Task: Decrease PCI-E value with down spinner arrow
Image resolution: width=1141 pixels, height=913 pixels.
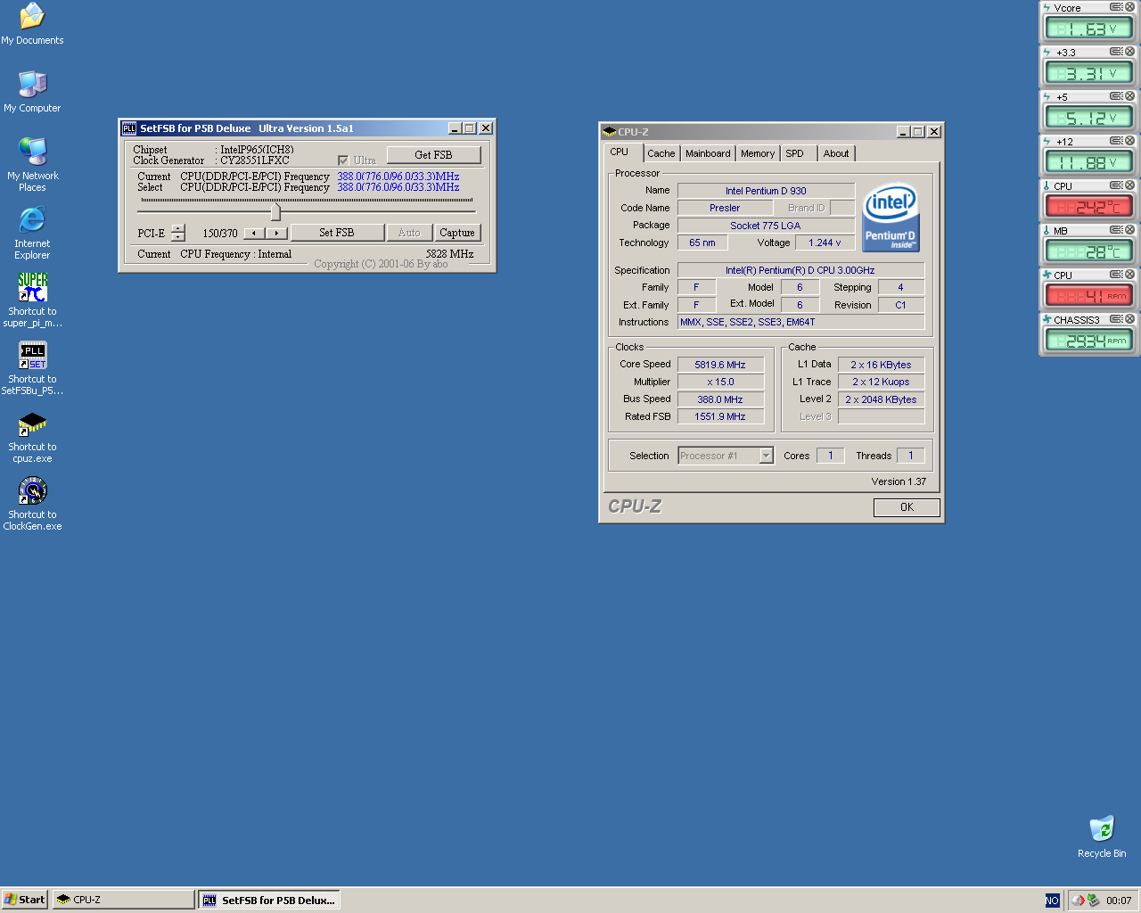Action: pyautogui.click(x=178, y=237)
